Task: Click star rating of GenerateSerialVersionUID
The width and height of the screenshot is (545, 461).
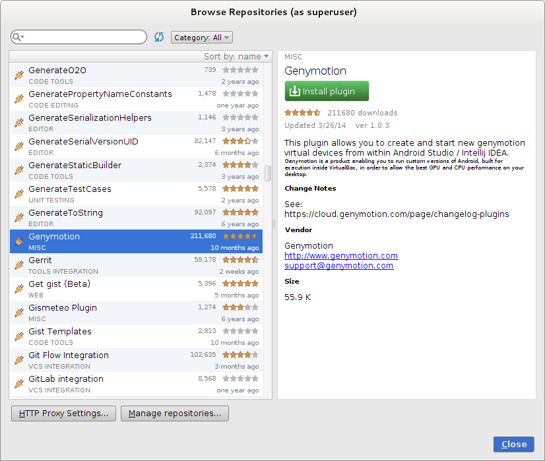Action: [x=241, y=141]
